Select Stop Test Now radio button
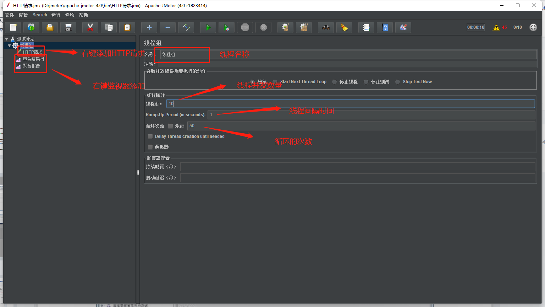Screen dimensions: 545x307 398,82
